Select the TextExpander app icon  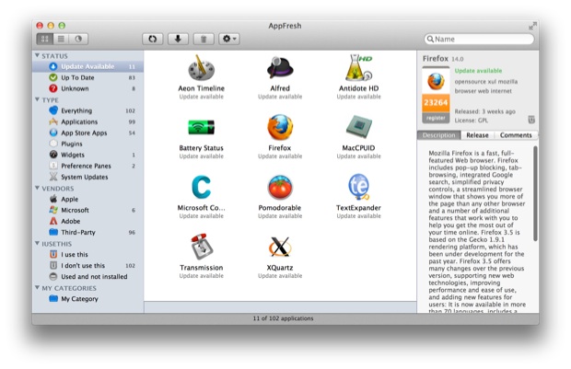358,187
